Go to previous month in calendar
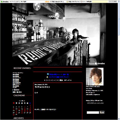 (20, 101)
